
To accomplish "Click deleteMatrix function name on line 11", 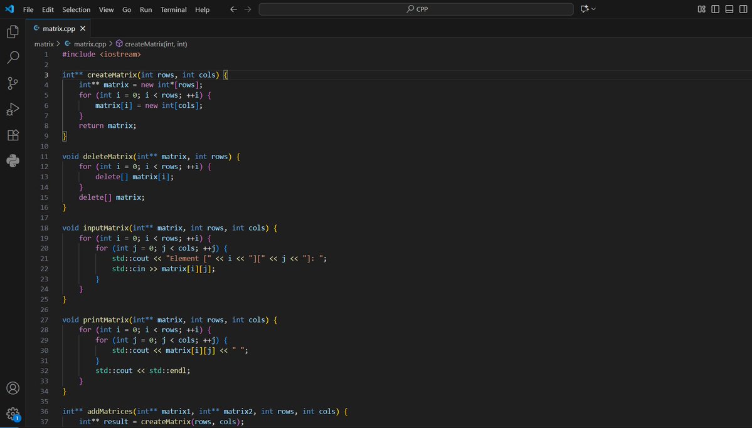I will pos(108,156).
